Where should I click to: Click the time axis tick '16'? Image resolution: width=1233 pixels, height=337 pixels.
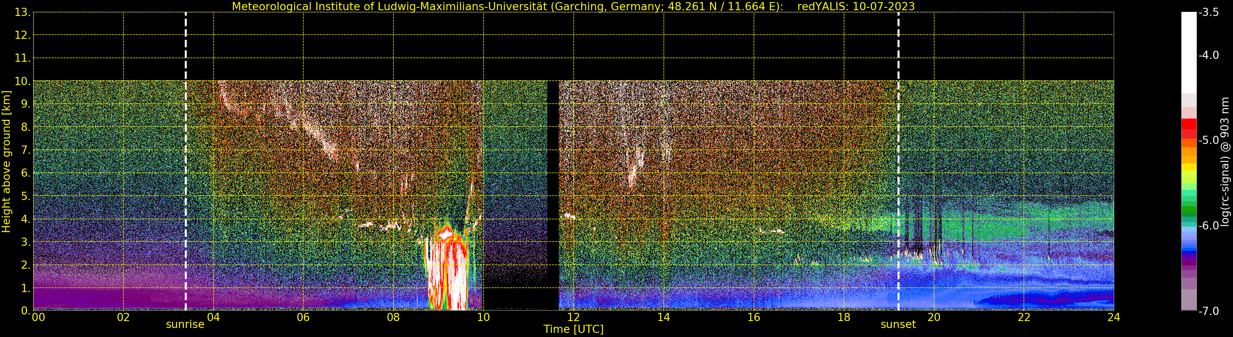(754, 317)
